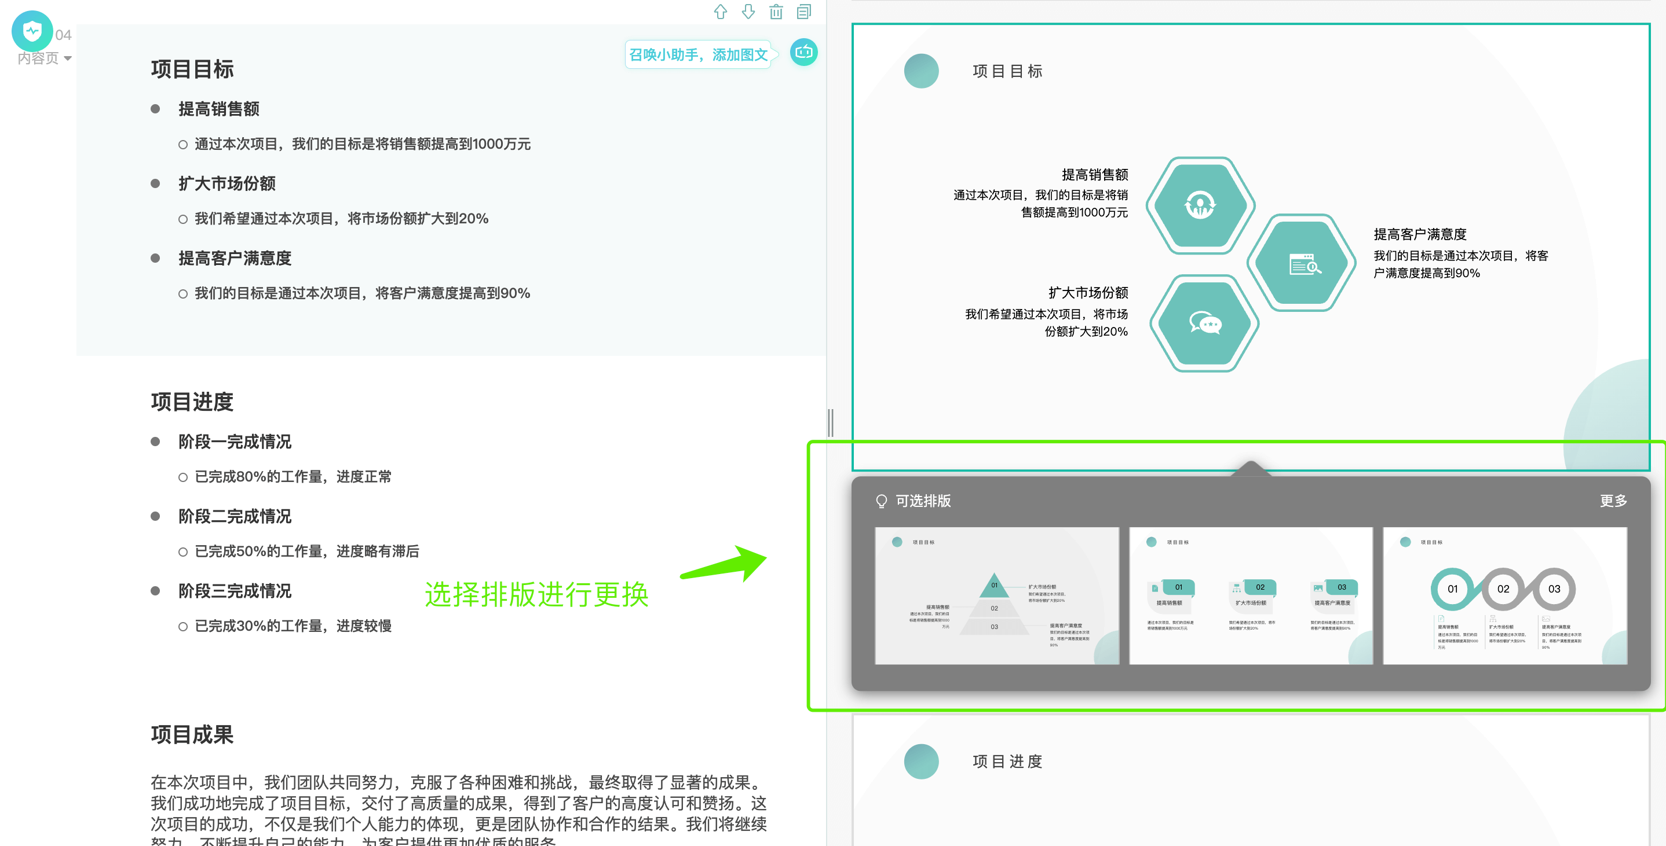
Task: Select the pyramid layout thumbnail
Action: pos(996,595)
